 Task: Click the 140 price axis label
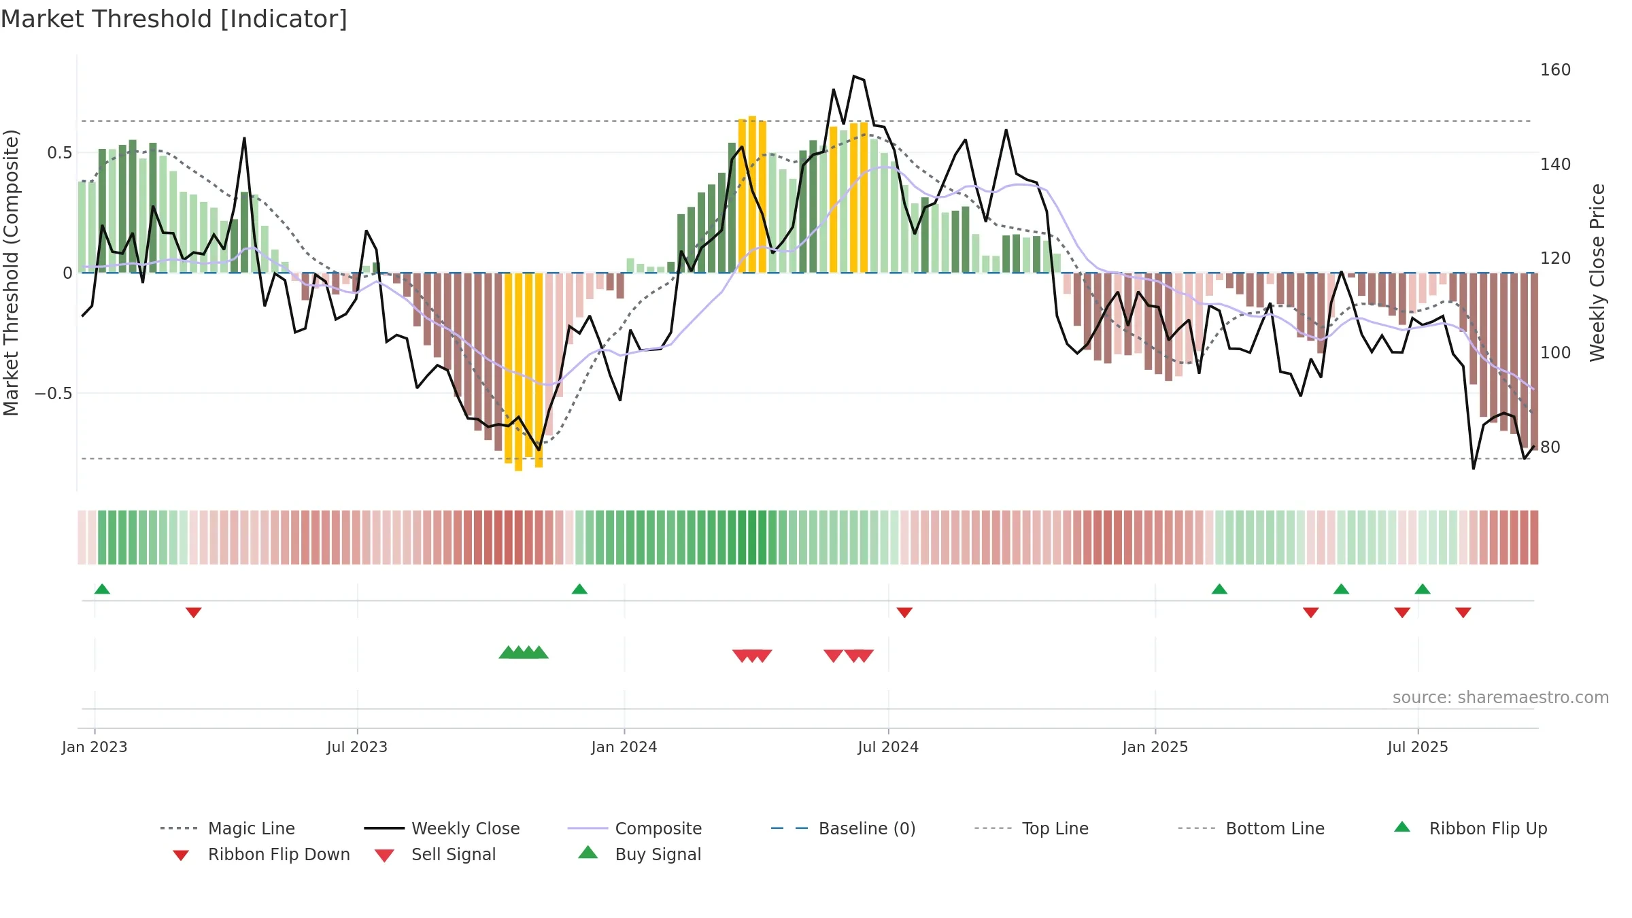pos(1555,165)
